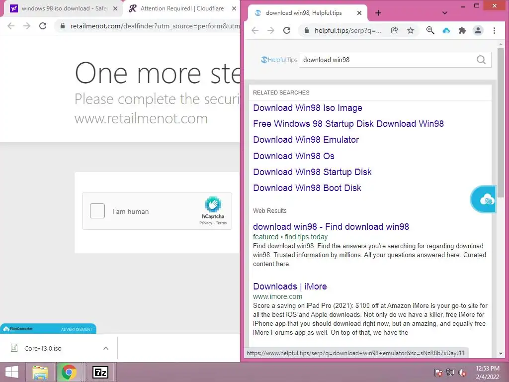
Task: Click the HelpfulTips logo
Action: click(279, 60)
